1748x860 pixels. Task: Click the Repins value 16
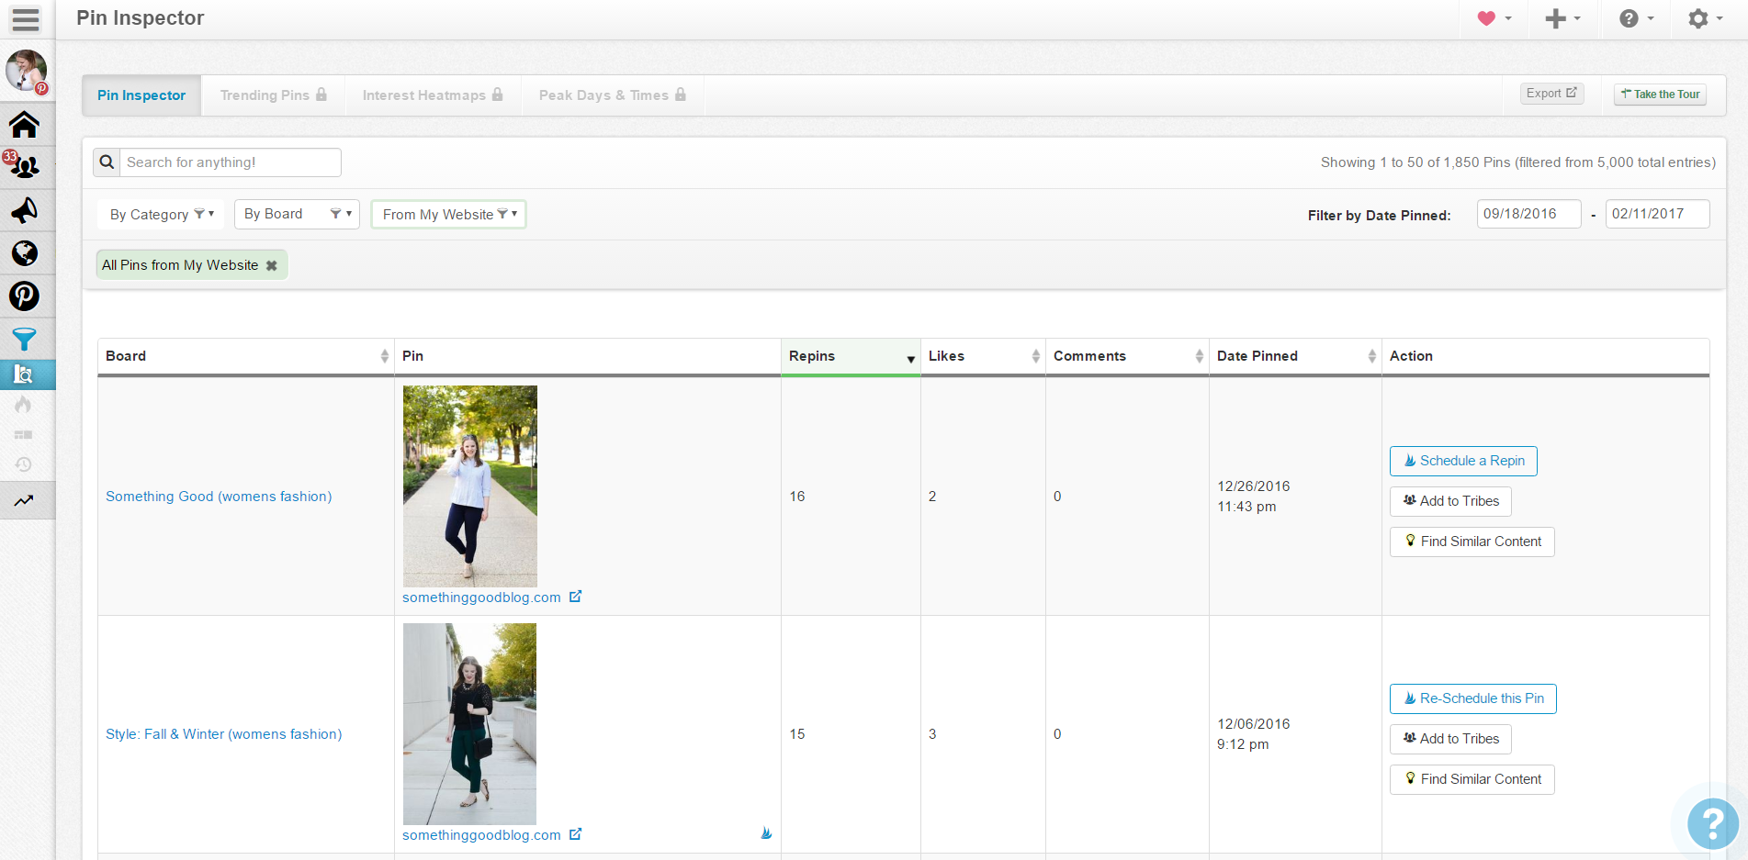click(x=797, y=497)
